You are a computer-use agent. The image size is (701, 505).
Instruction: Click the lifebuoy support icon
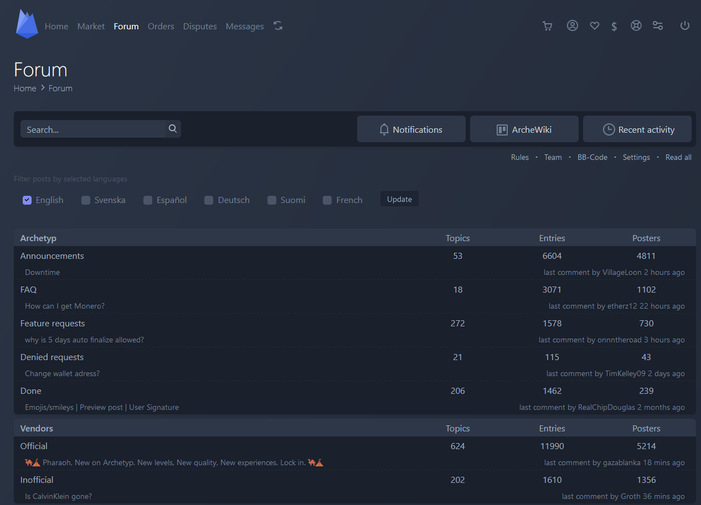click(636, 26)
